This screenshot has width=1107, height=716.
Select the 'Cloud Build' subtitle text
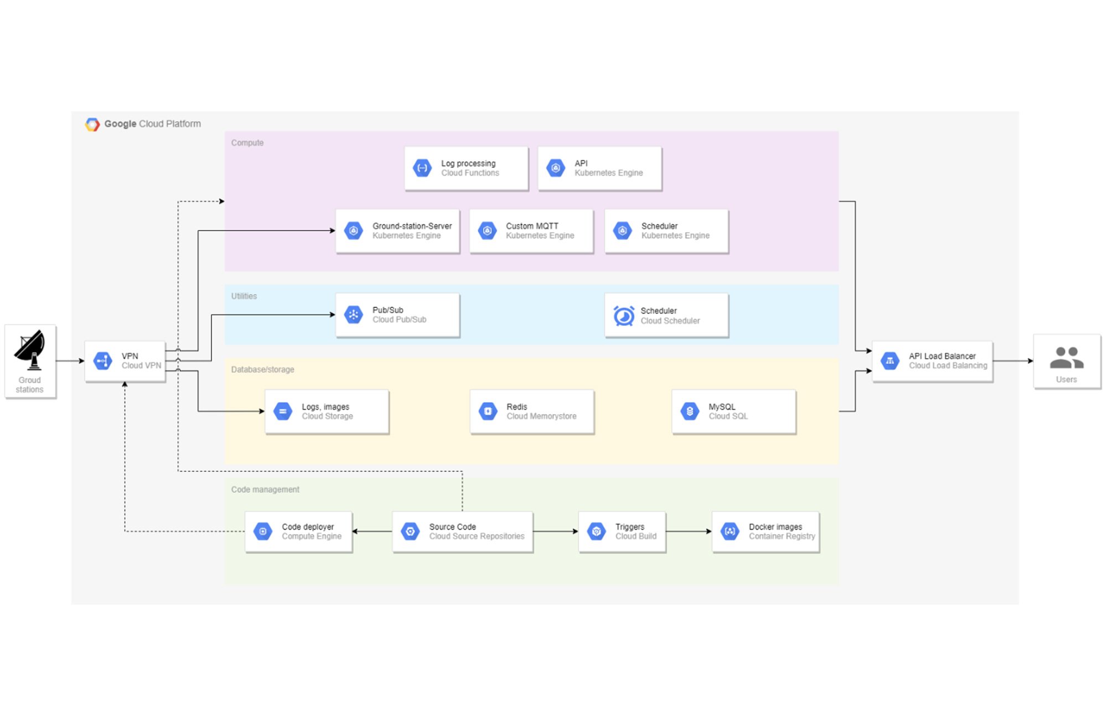click(636, 536)
